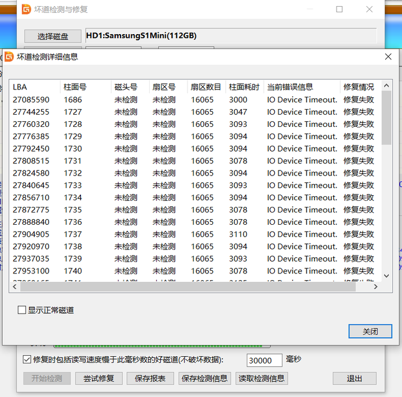Screen dimensions: 402x397
Task: Sort by the 扇区数目 column header
Action: tap(207, 87)
